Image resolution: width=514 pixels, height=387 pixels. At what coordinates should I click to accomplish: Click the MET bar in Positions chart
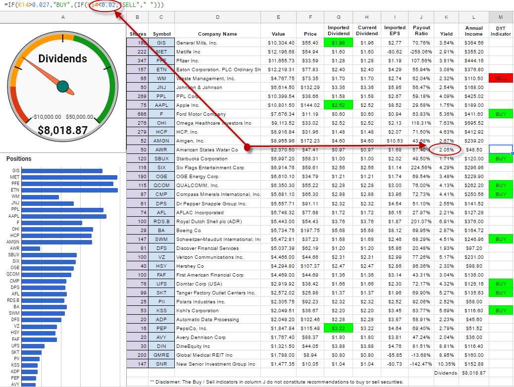(70, 177)
